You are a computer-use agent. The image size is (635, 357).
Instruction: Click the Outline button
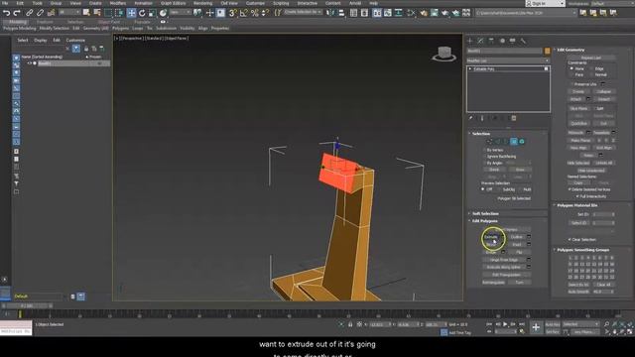(x=516, y=237)
